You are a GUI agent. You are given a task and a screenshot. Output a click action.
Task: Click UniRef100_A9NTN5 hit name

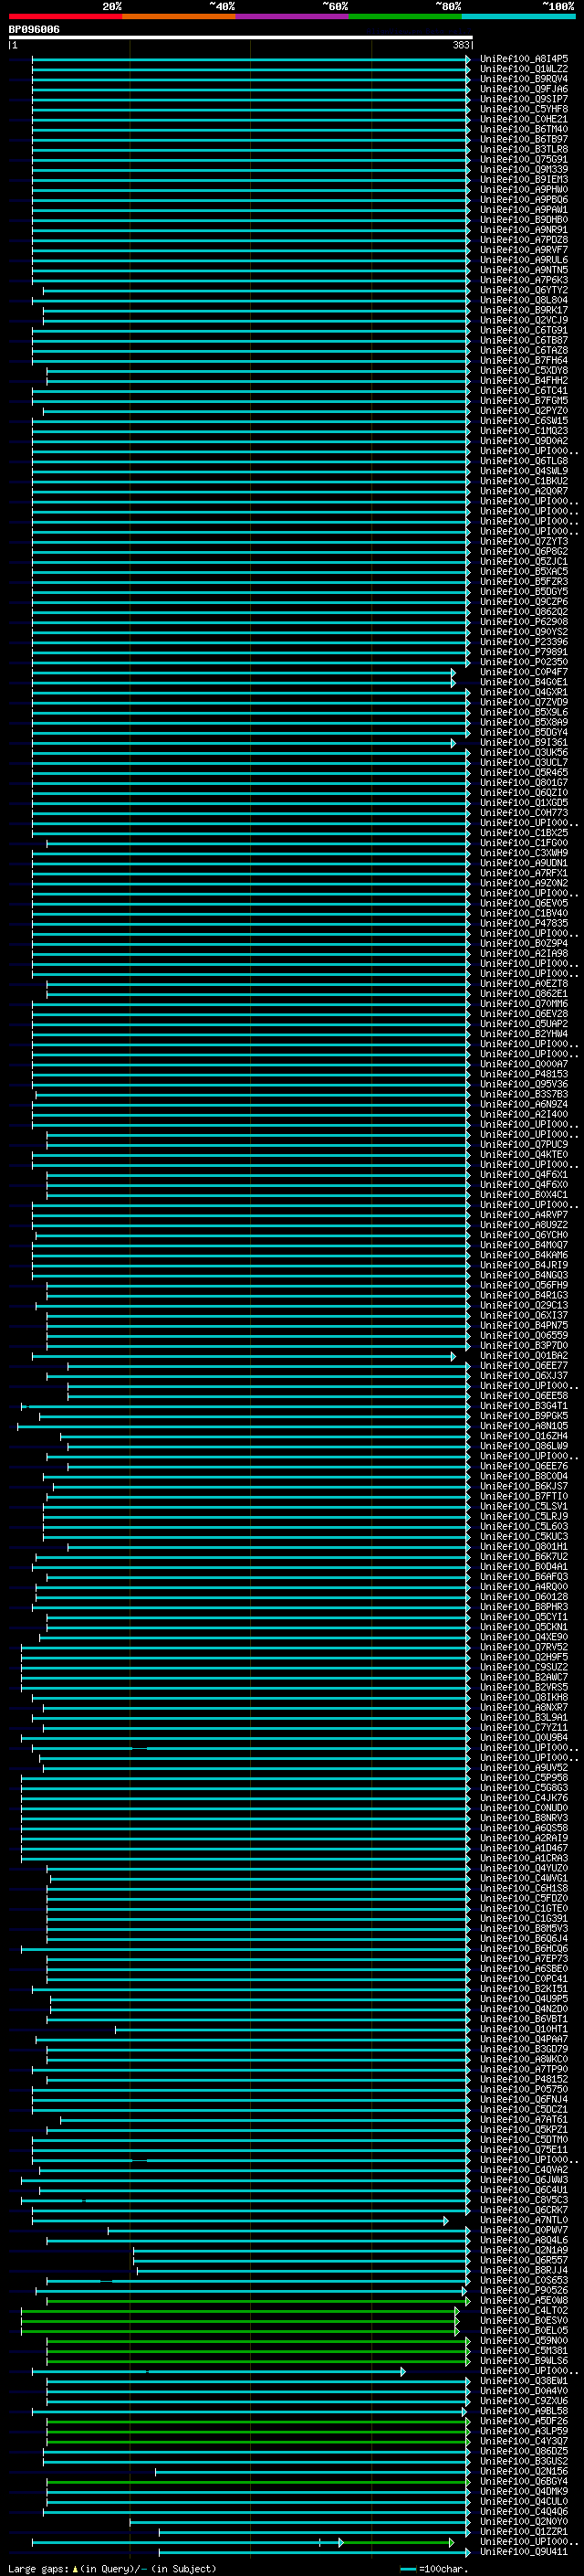coord(524,270)
